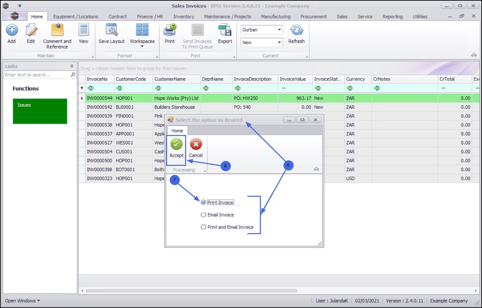Switch to the Inventory ribbon tab
Image resolution: width=482 pixels, height=308 pixels.
click(184, 16)
